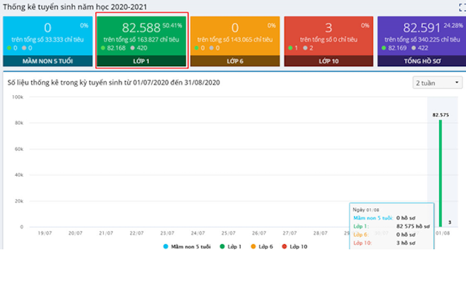Open the Lớp 10 red statistics card

click(x=328, y=35)
